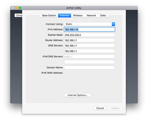The image size is (148, 118).
Task: Cancel the configuration changes
Action: pyautogui.click(x=100, y=108)
